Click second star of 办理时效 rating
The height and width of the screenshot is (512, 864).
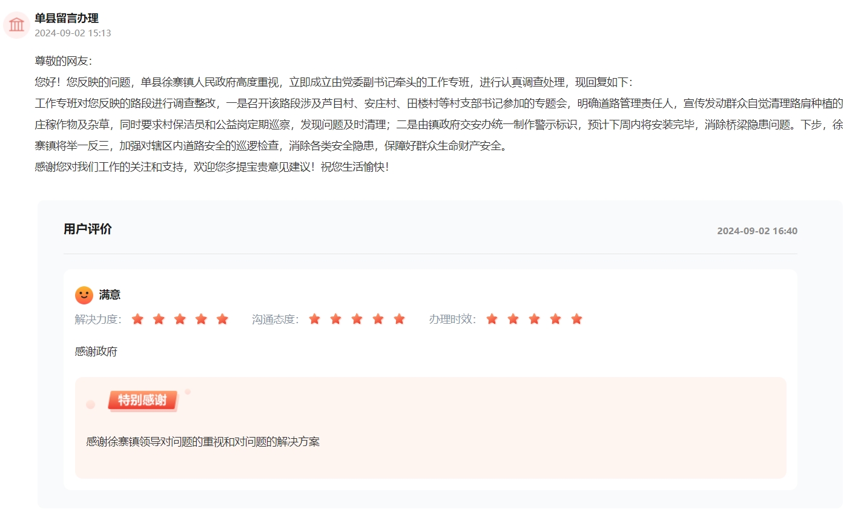click(x=513, y=319)
